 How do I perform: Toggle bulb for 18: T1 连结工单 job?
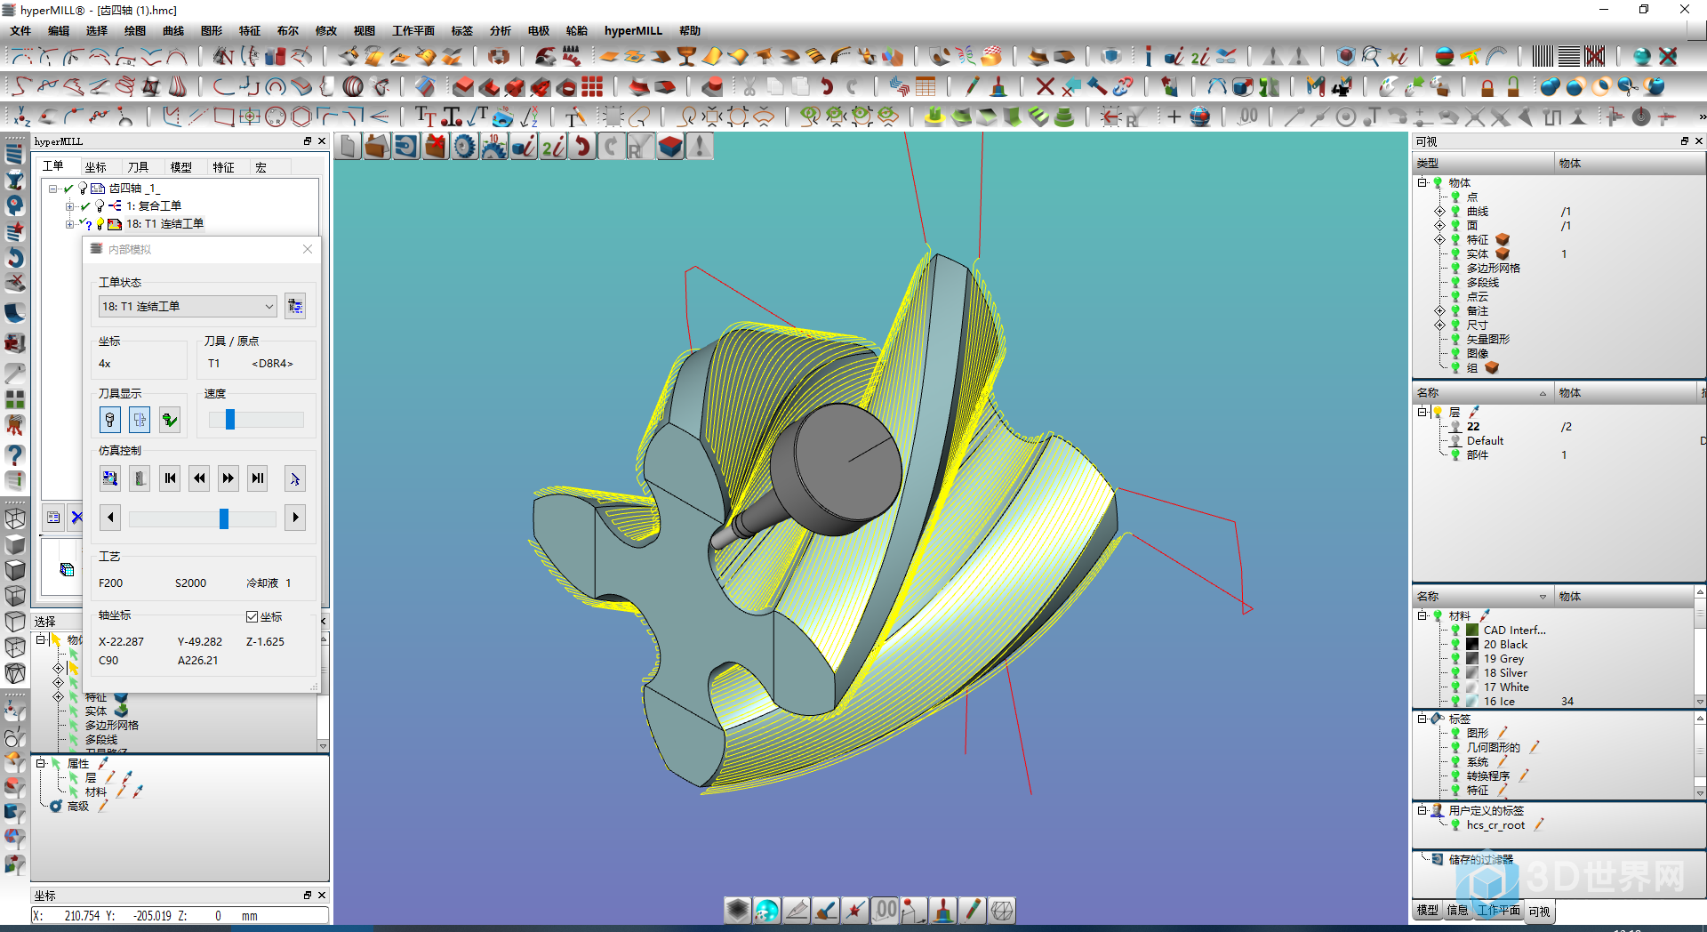(x=100, y=224)
